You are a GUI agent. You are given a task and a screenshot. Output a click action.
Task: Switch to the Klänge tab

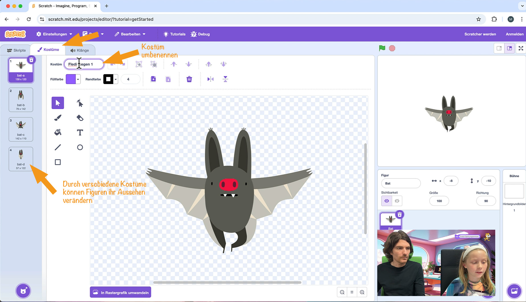(80, 50)
